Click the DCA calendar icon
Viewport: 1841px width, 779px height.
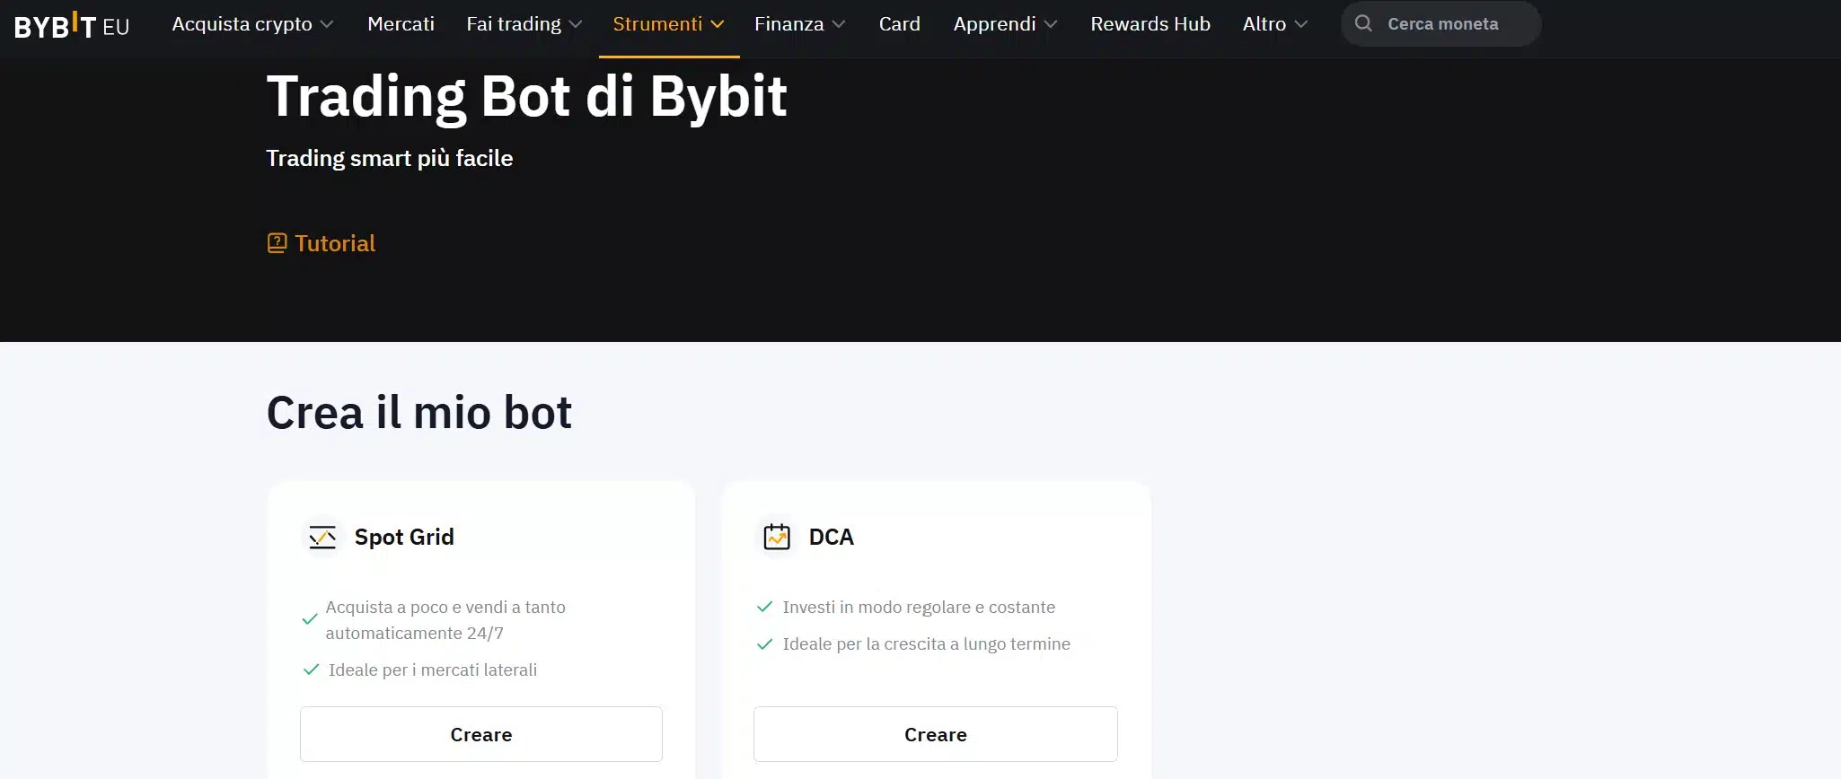777,537
